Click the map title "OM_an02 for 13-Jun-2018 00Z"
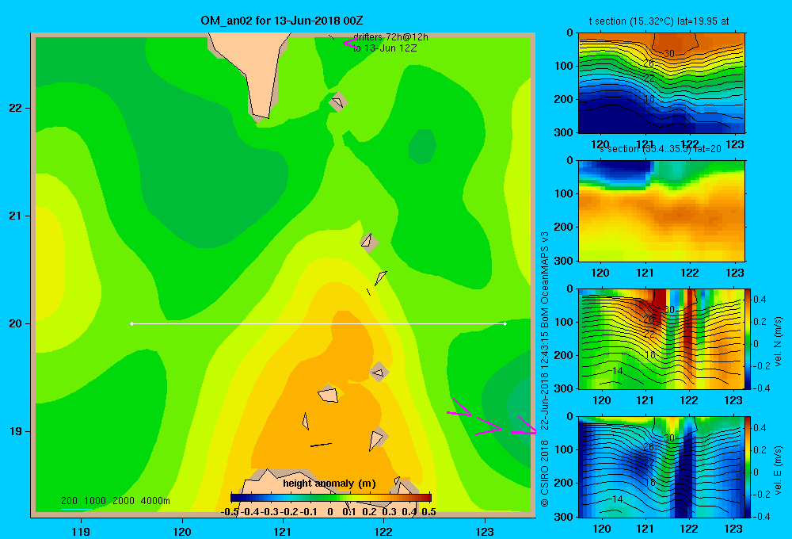 (x=282, y=21)
